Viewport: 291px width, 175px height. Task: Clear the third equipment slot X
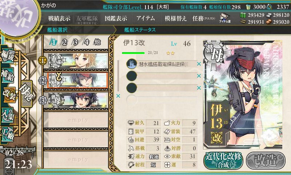199,88
